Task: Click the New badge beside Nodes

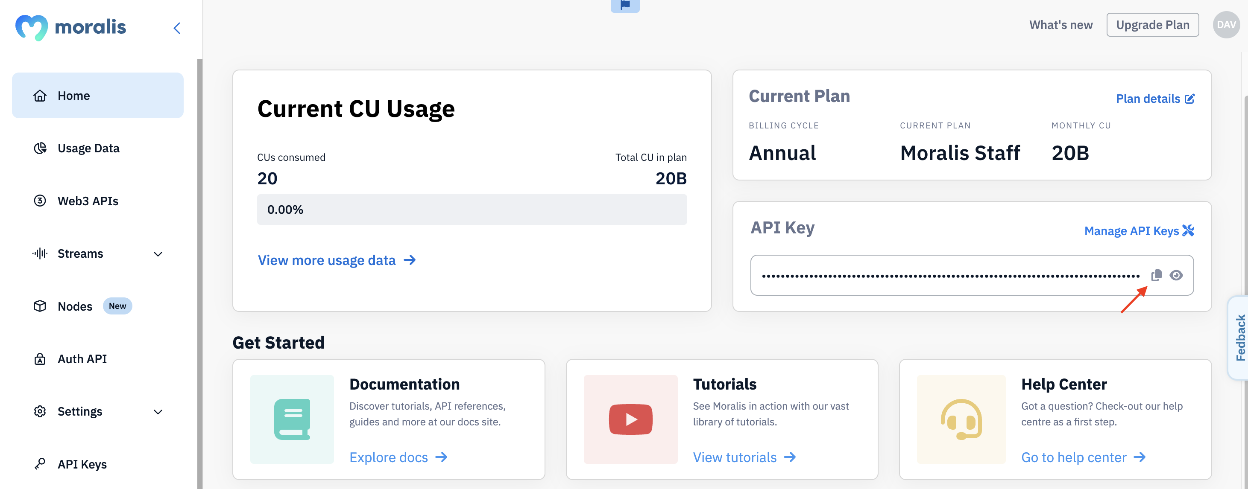Action: (117, 306)
